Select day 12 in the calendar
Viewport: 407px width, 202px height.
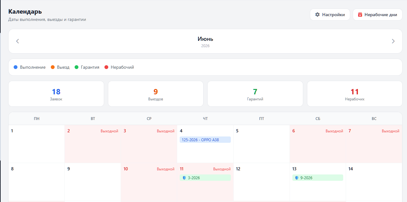(x=262, y=182)
